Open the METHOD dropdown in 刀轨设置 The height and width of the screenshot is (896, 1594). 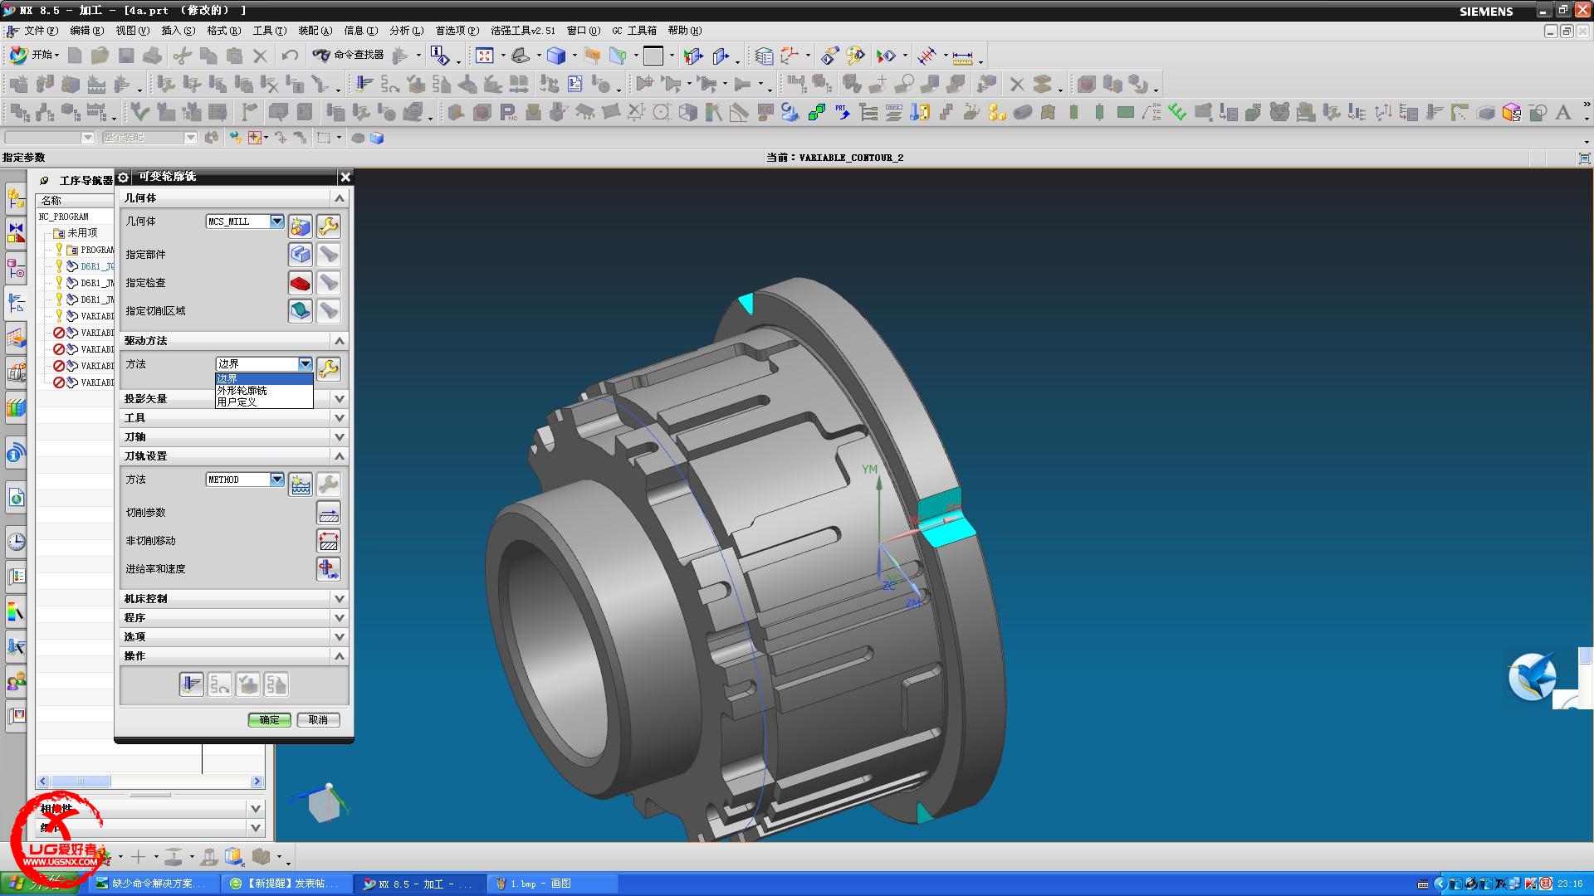pos(277,479)
